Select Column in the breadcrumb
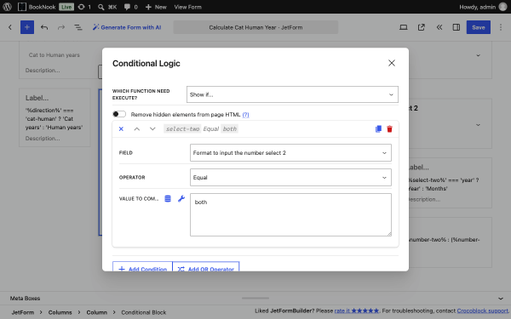The image size is (511, 319). [x=96, y=312]
